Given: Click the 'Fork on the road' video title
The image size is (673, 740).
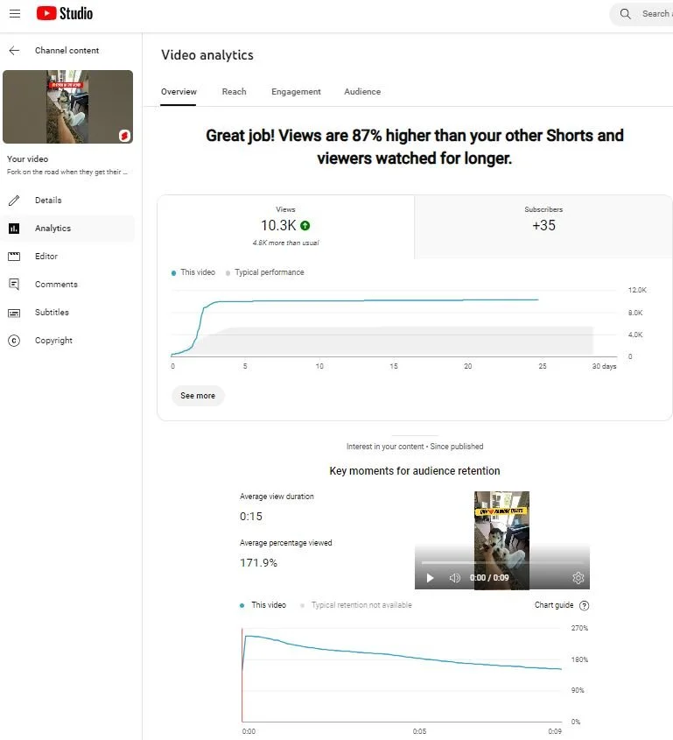Looking at the screenshot, I should tap(67, 172).
